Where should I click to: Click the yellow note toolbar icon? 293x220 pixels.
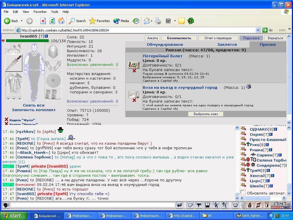[182, 21]
